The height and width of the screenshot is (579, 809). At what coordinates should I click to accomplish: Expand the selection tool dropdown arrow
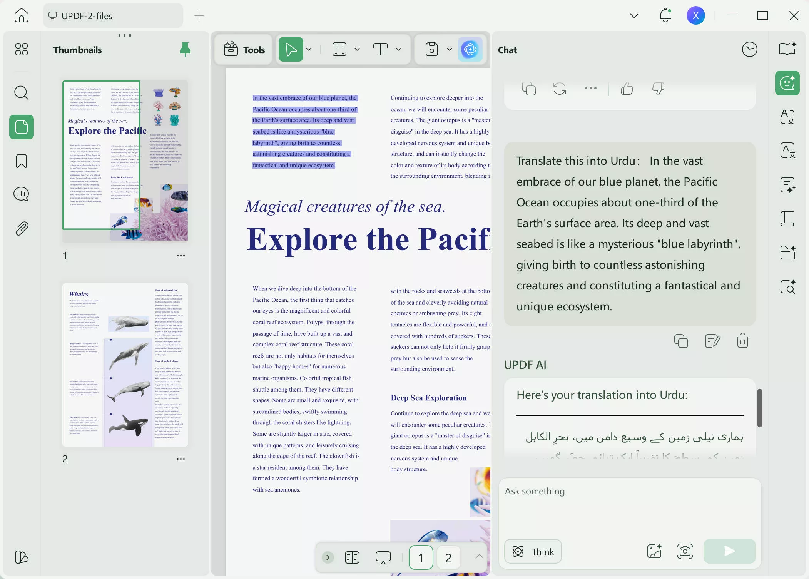pos(308,49)
